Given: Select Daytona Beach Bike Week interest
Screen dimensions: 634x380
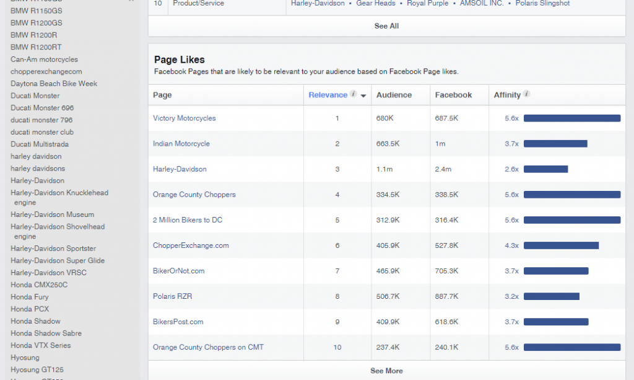Looking at the screenshot, I should point(54,84).
